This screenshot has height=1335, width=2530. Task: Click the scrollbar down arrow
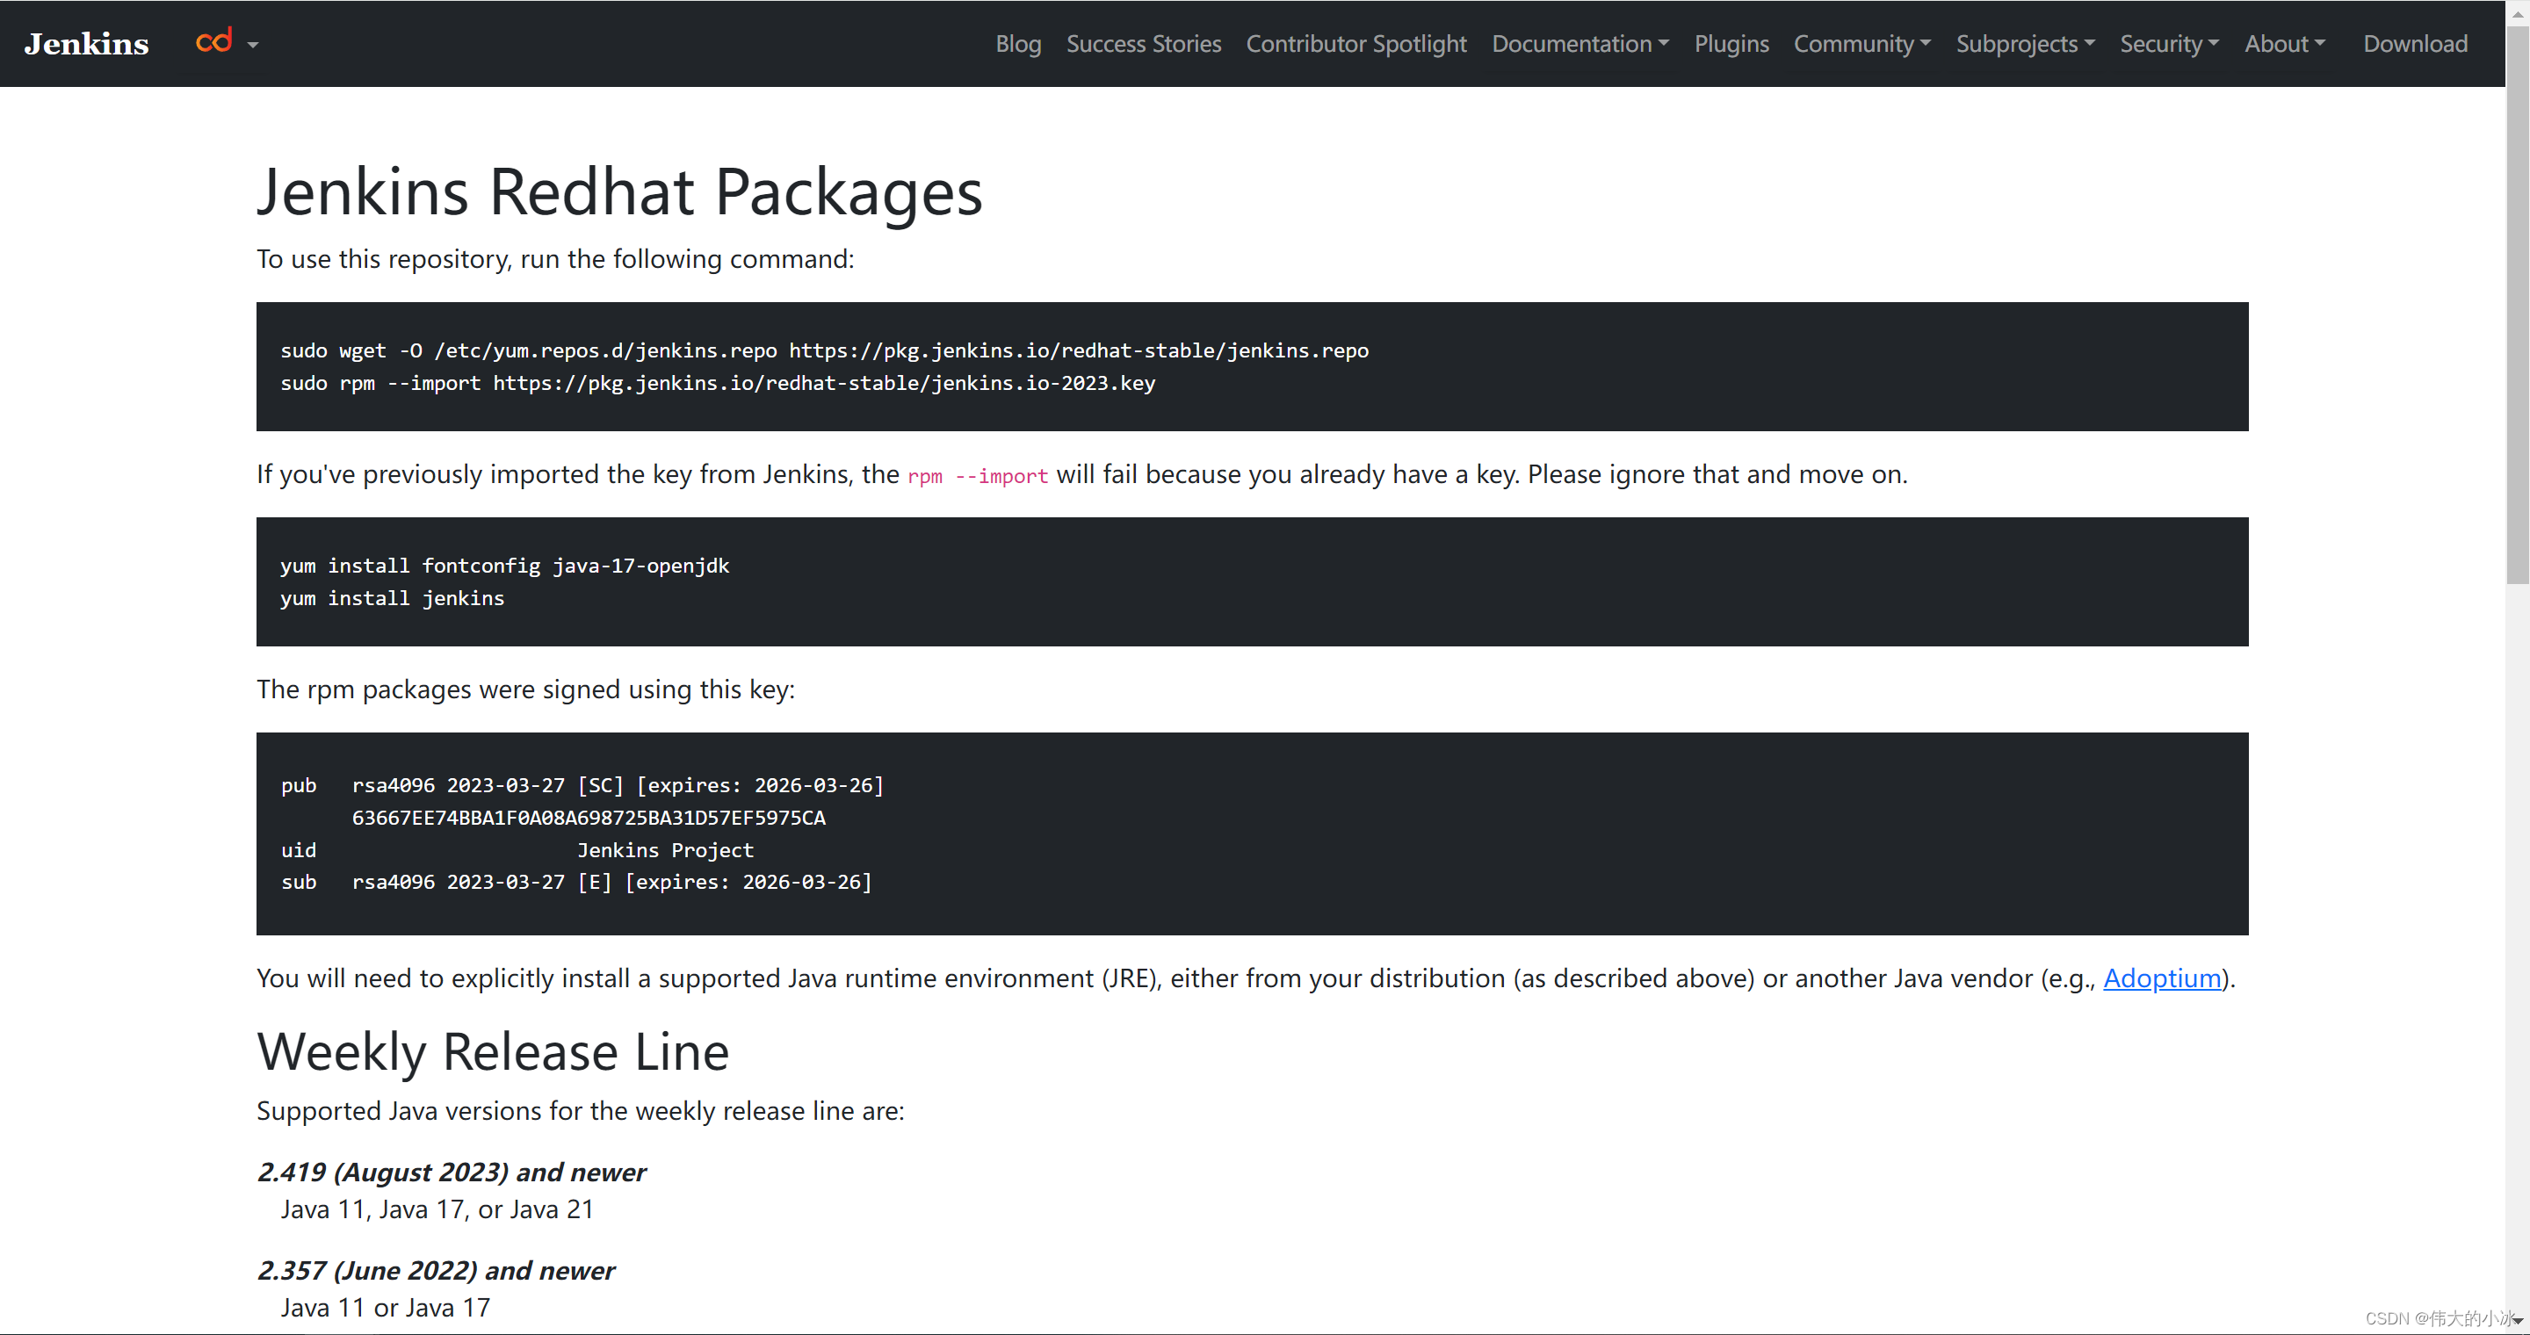click(2517, 1322)
